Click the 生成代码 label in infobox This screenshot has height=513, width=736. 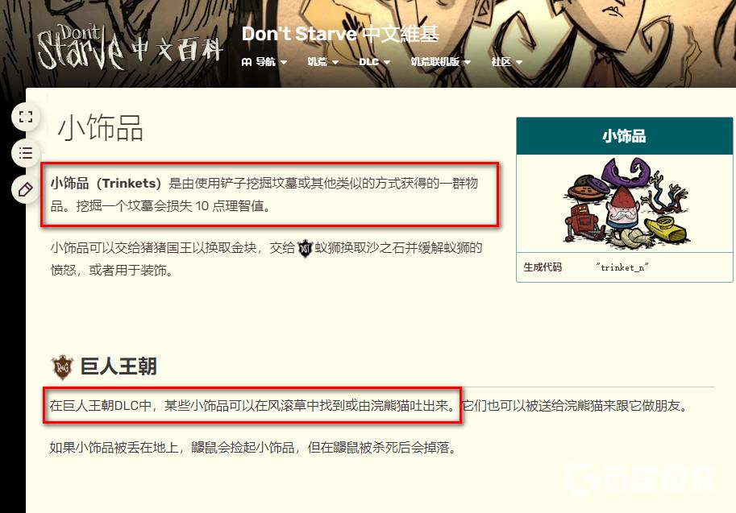click(543, 267)
